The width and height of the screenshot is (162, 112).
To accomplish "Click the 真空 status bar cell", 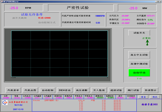I will click(x=120, y=97).
